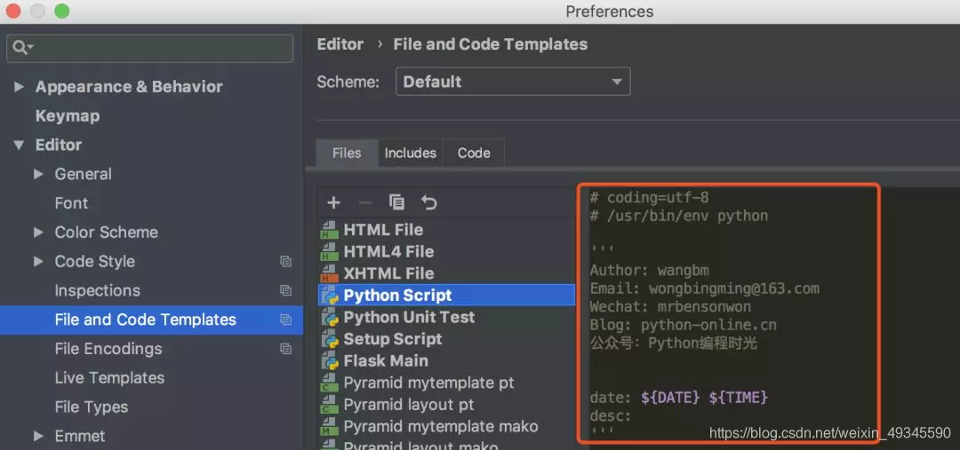
Task: Click the Python Script file icon
Action: pyautogui.click(x=330, y=296)
